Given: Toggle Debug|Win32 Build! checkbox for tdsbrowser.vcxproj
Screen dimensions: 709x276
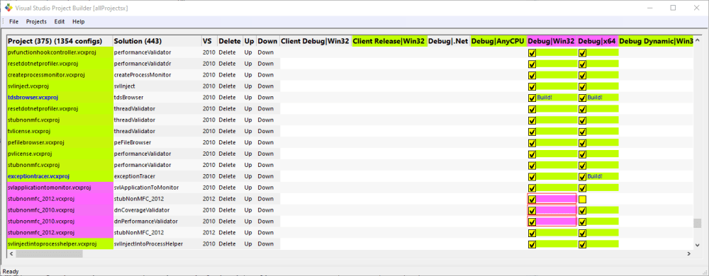Looking at the screenshot, I should coord(532,98).
